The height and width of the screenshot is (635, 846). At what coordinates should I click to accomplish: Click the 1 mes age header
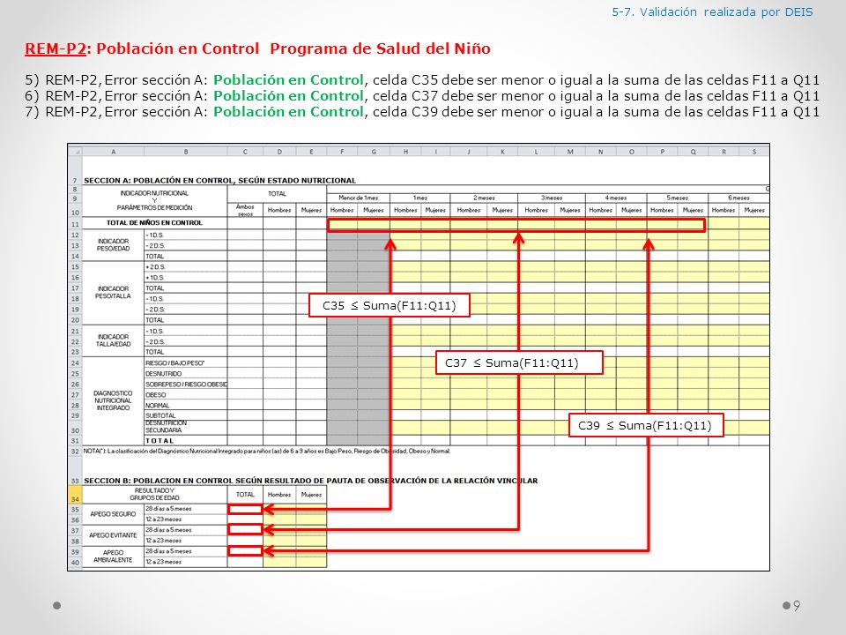pos(420,198)
